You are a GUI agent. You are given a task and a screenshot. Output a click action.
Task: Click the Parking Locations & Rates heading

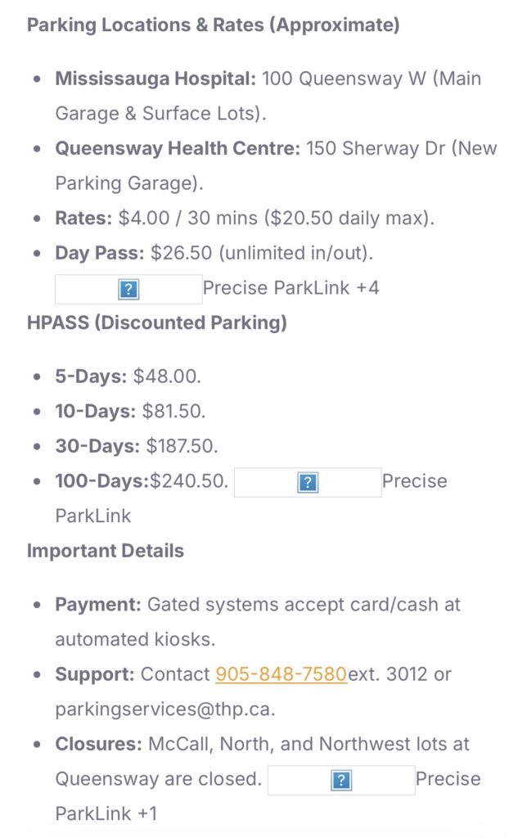tap(213, 25)
